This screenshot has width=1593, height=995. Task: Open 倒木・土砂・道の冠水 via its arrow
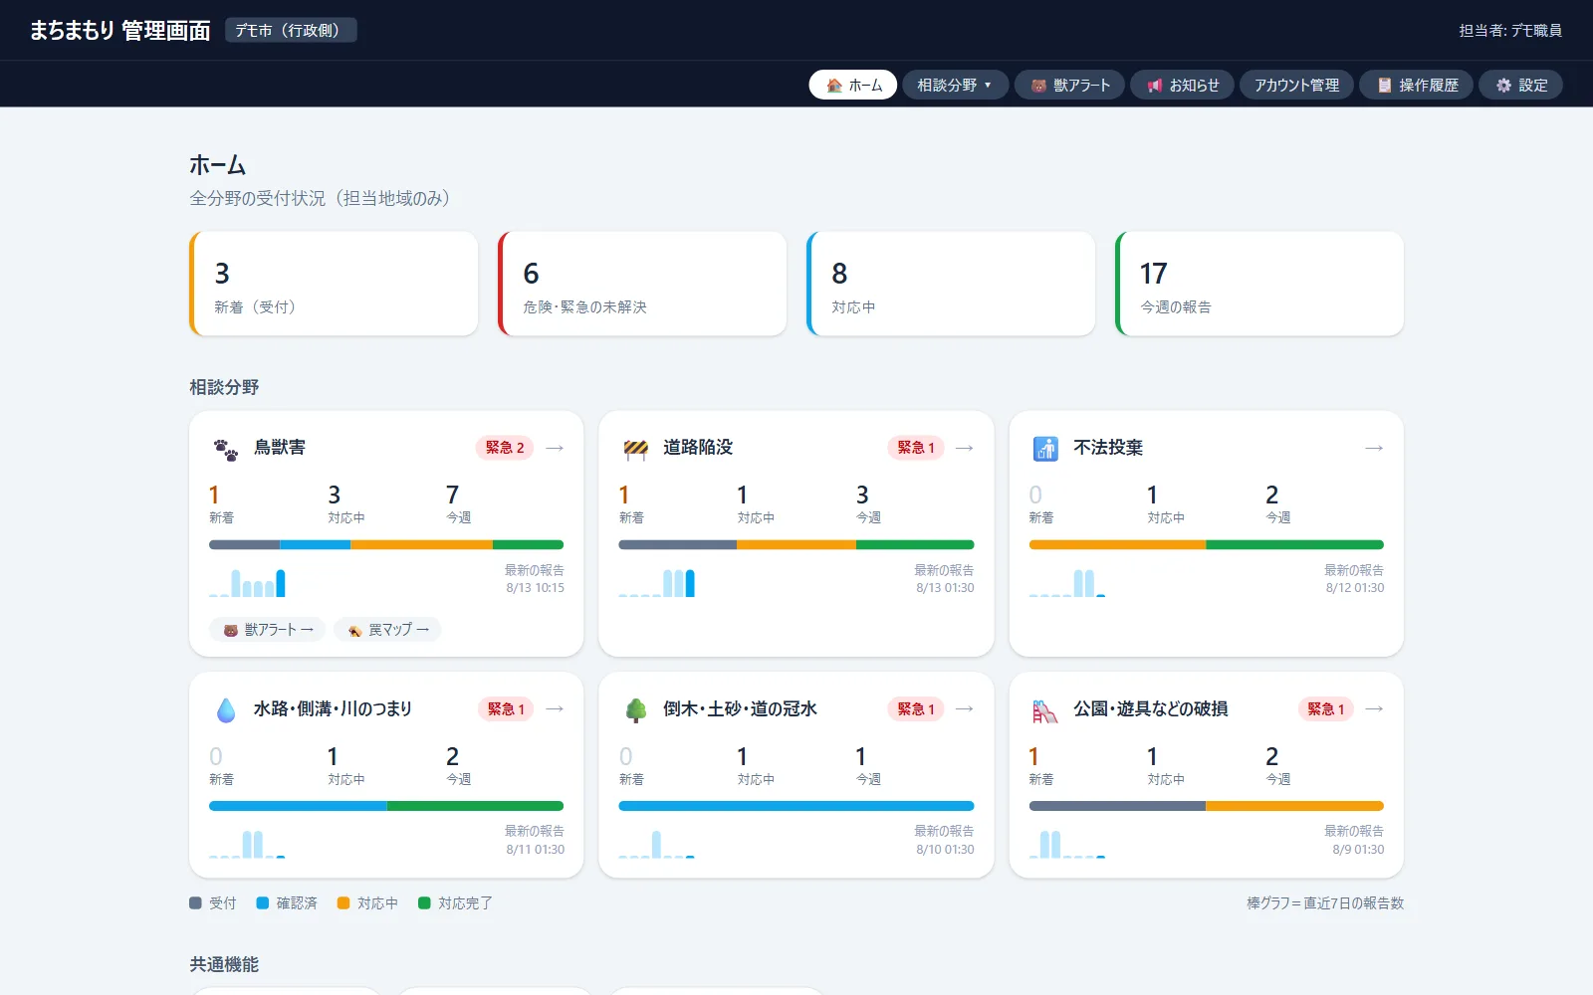tap(964, 708)
